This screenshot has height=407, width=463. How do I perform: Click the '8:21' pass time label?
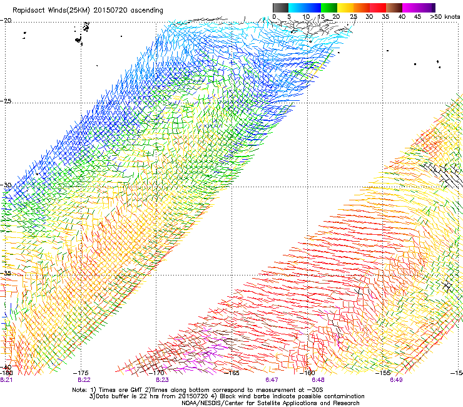pyautogui.click(x=6, y=380)
